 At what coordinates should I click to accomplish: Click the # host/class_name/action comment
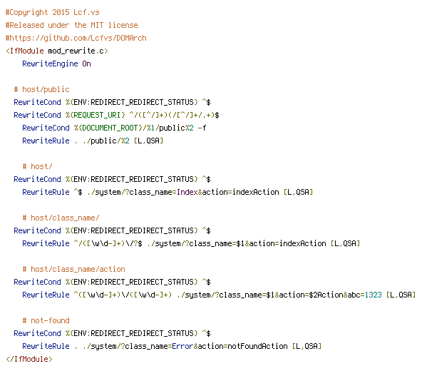(73, 269)
